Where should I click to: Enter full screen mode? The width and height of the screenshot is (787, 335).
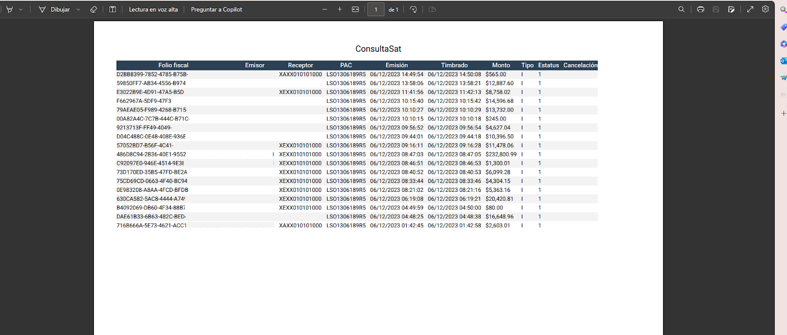click(750, 9)
